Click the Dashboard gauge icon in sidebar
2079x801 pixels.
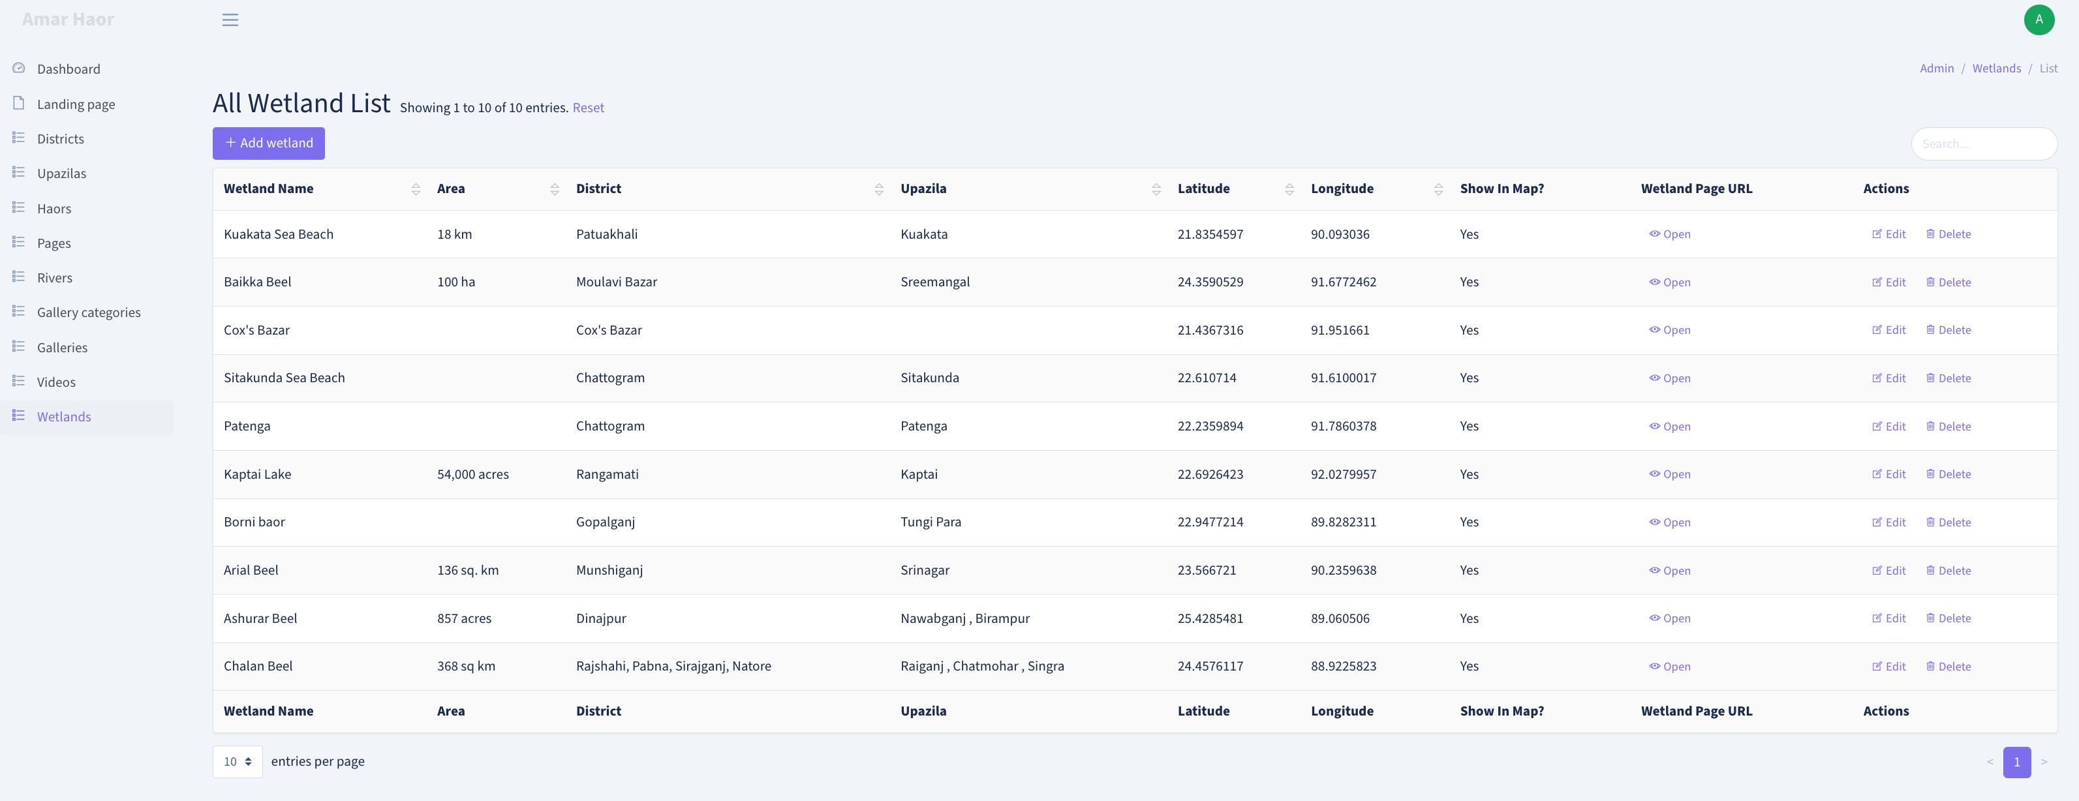[x=18, y=68]
